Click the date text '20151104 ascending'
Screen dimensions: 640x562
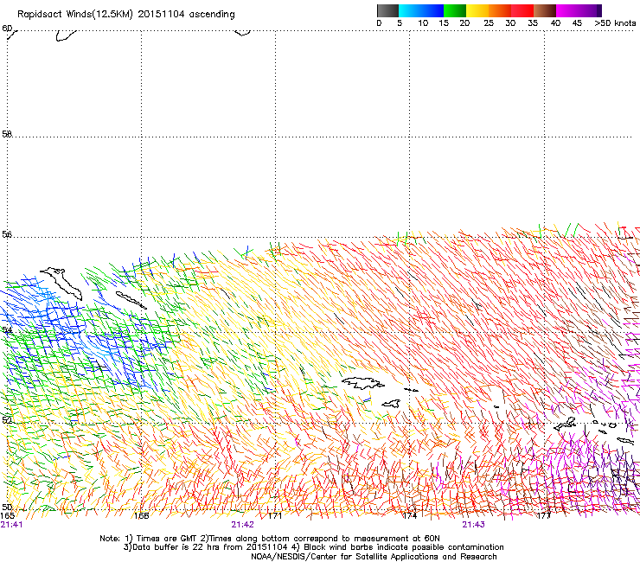tap(187, 15)
